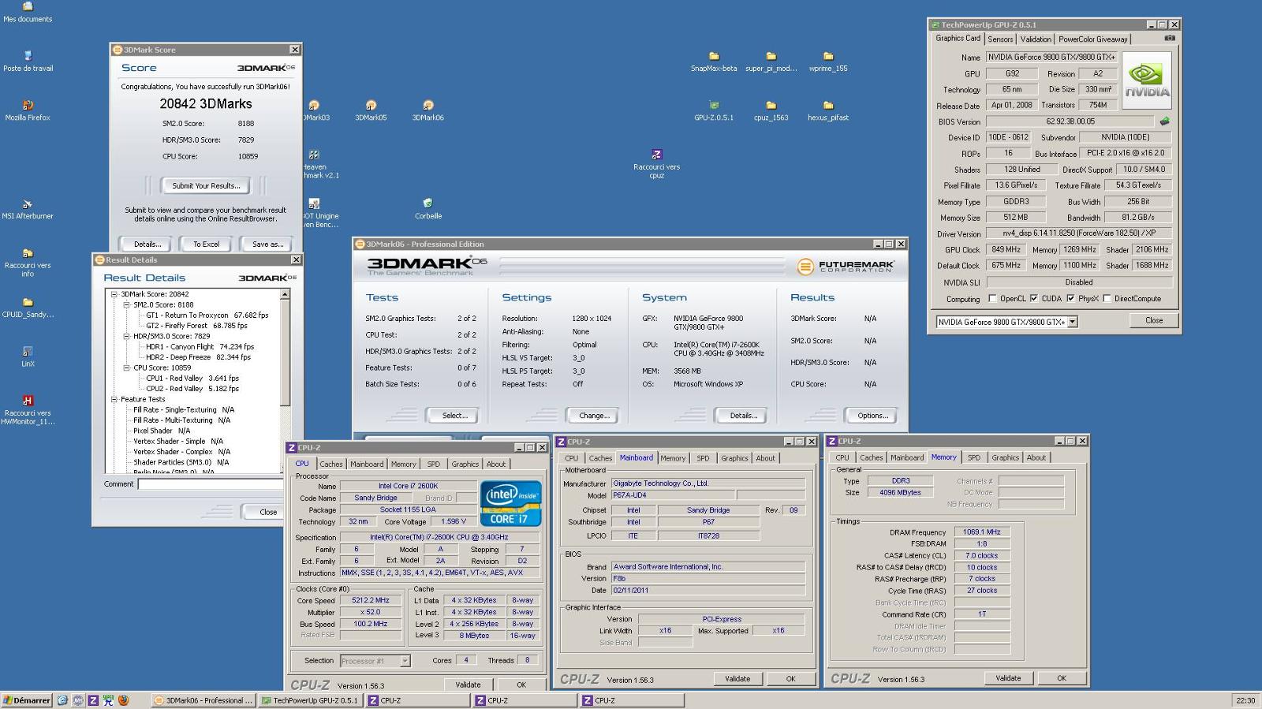Click Submit Your Results button
The image size is (1262, 709).
[206, 186]
